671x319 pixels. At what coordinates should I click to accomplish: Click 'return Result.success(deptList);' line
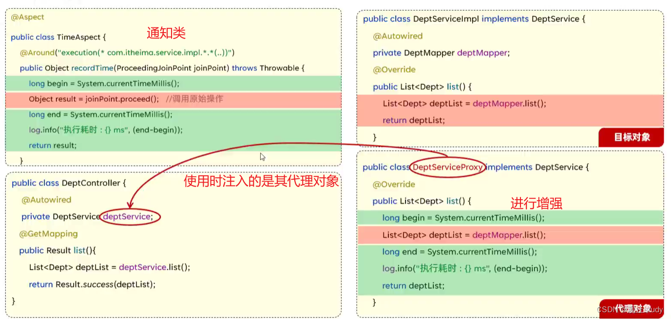tap(92, 284)
